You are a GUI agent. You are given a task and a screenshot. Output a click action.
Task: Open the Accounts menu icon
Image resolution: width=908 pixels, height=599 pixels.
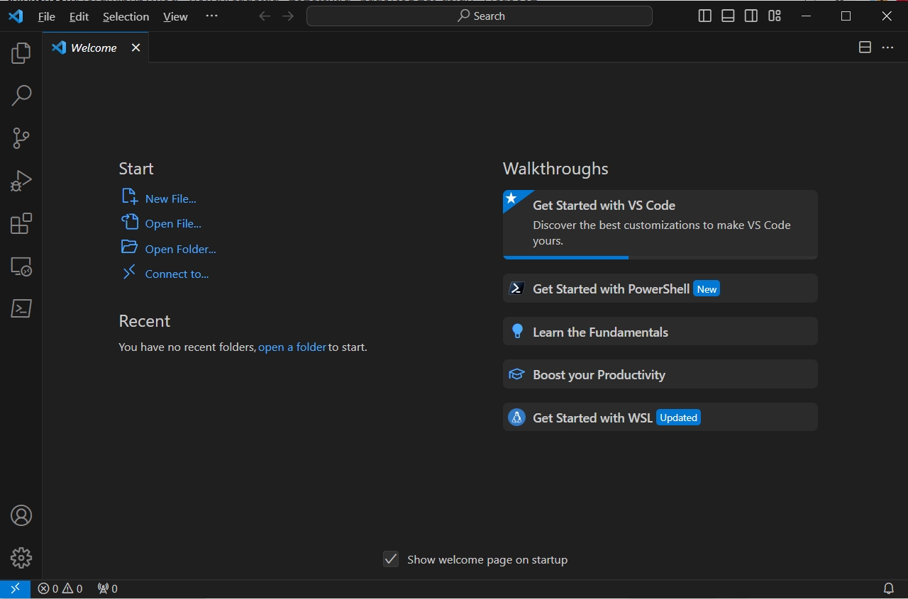click(x=21, y=515)
